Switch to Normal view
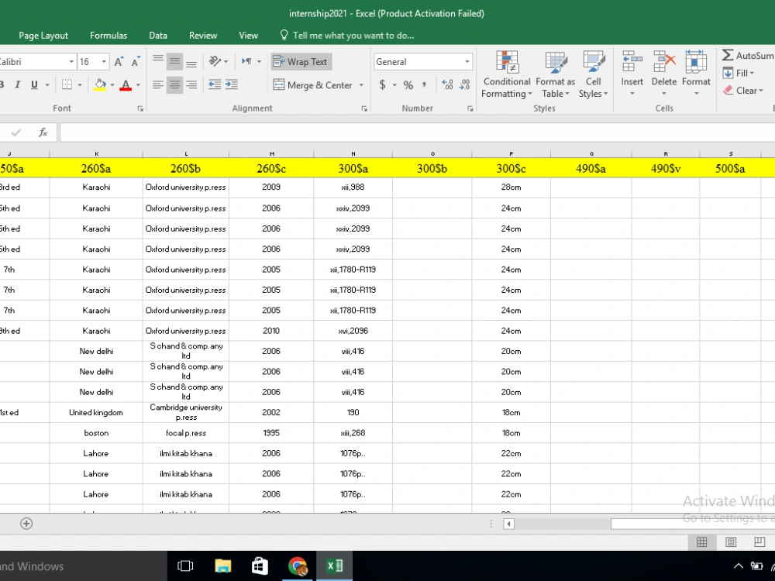This screenshot has width=775, height=581. tap(702, 542)
